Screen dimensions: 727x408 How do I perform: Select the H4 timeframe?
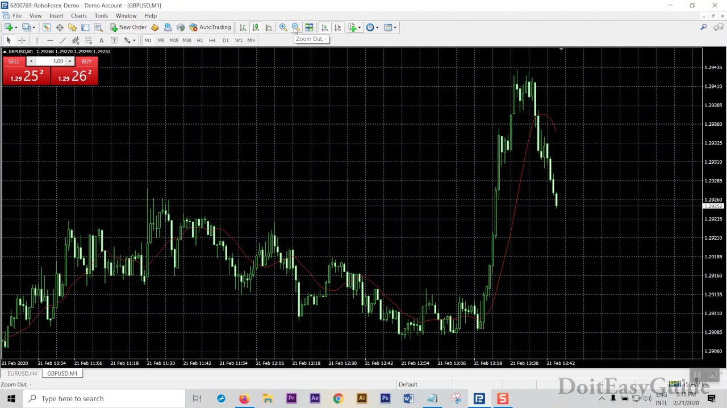pos(212,40)
